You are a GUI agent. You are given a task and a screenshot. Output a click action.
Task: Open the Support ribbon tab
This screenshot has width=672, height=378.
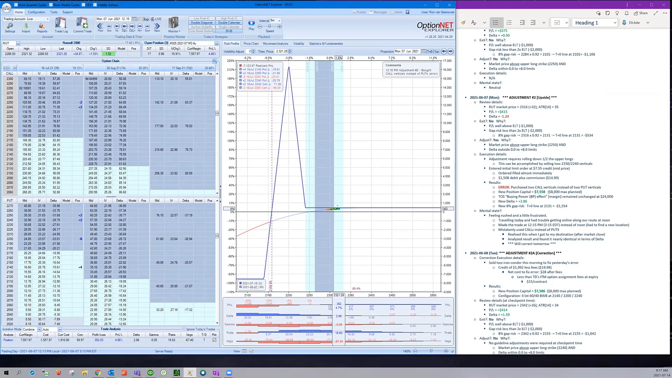[68, 12]
